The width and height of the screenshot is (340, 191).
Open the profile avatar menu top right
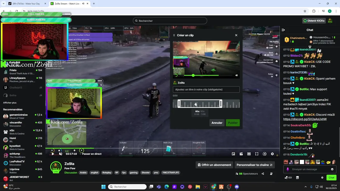click(x=330, y=21)
